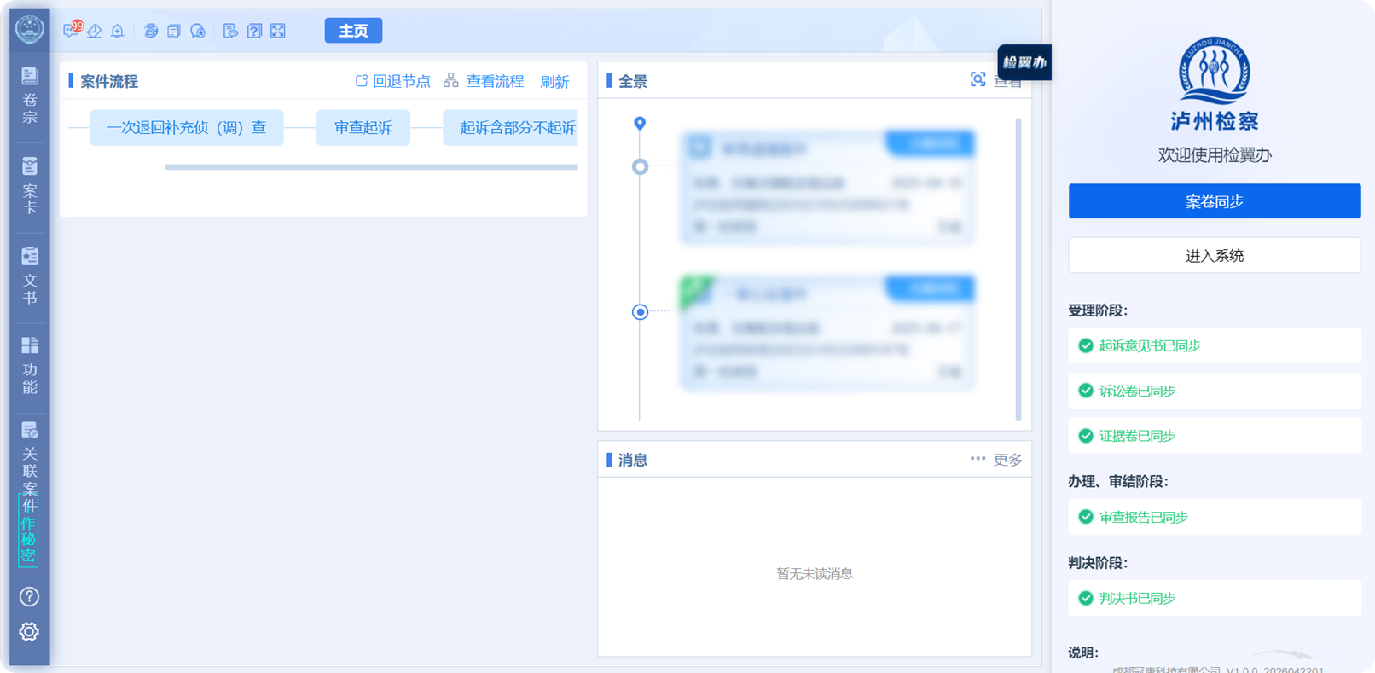This screenshot has height=673, width=1375.
Task: Click green check icon beside 起诉意见书已同步
Action: (1086, 345)
